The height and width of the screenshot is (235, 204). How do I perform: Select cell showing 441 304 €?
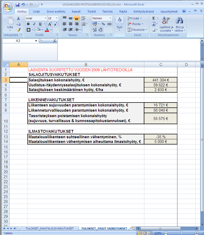click(160, 80)
